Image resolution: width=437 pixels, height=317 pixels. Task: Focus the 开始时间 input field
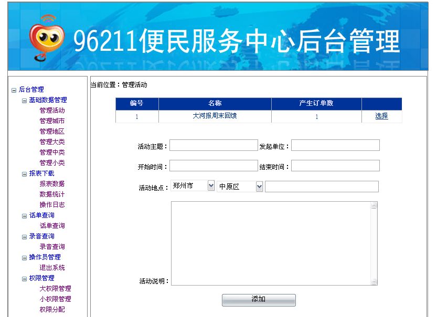click(x=214, y=166)
